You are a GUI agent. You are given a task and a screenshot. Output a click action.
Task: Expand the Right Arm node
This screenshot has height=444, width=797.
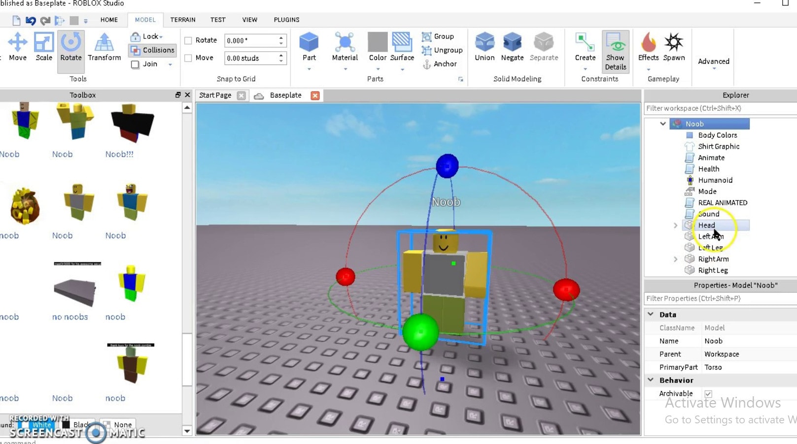pos(676,259)
